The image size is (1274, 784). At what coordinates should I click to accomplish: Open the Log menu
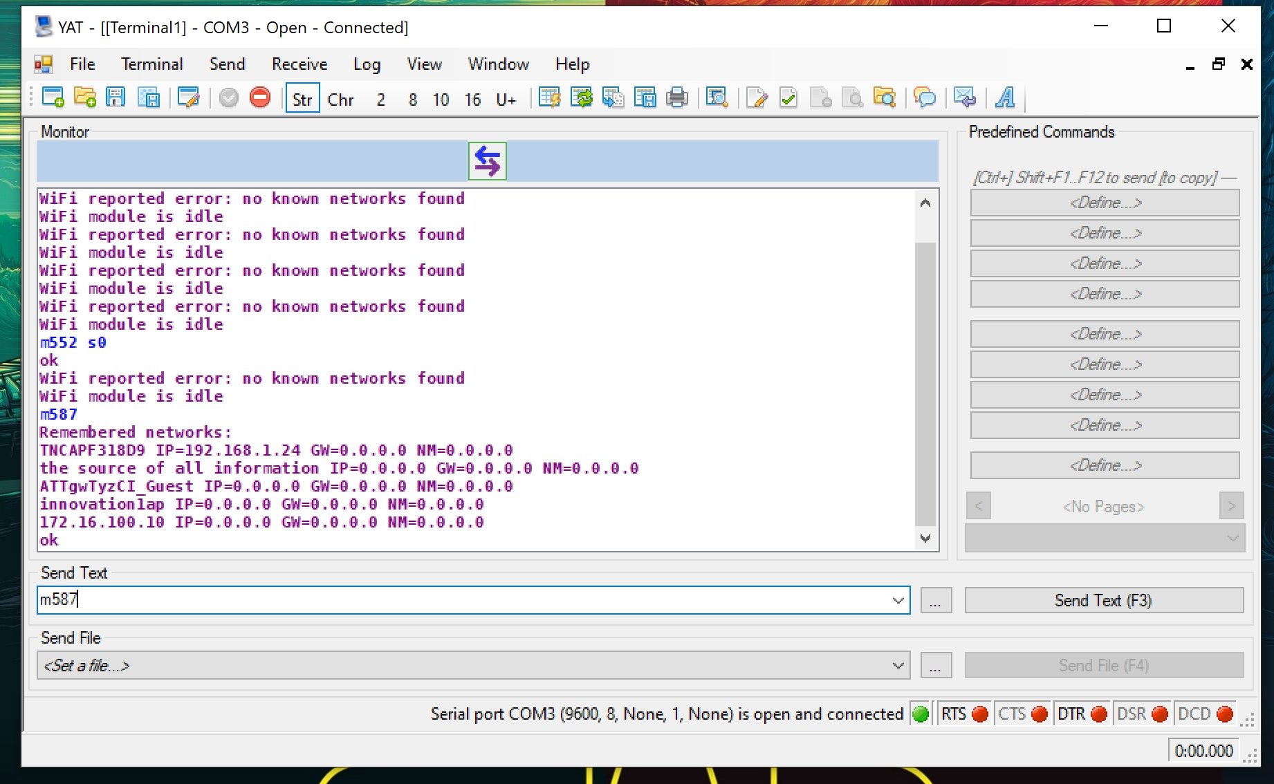point(367,64)
